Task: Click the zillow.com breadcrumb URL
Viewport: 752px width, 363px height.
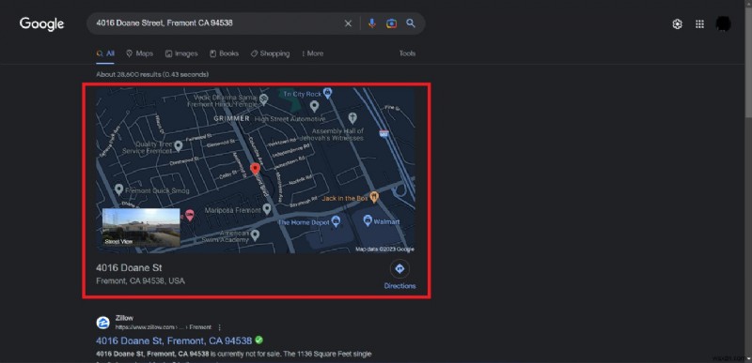Action: coord(163,327)
